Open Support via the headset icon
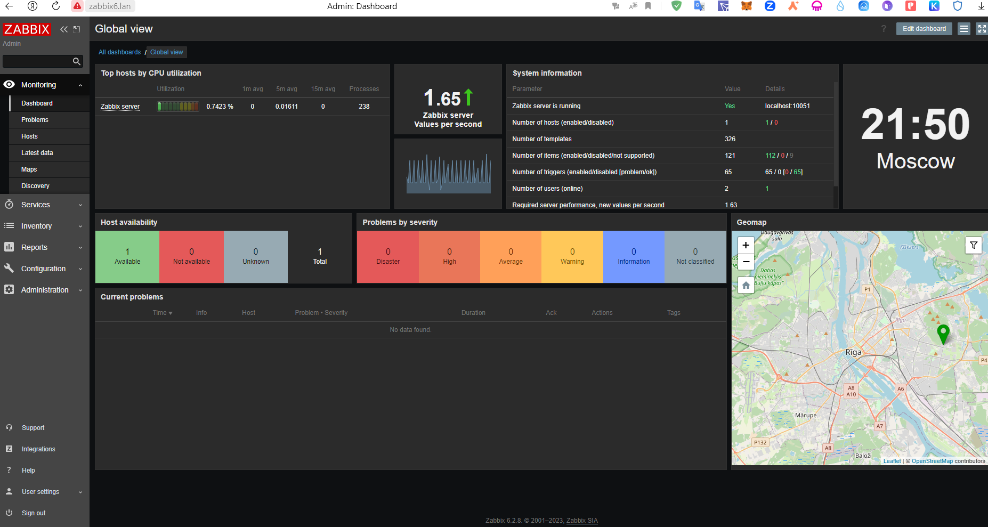The height and width of the screenshot is (527, 988). (x=9, y=427)
